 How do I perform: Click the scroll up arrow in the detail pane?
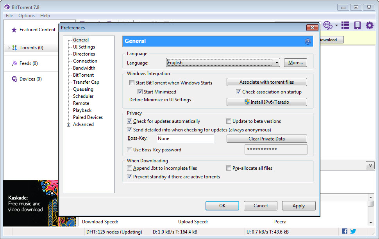coord(371,197)
